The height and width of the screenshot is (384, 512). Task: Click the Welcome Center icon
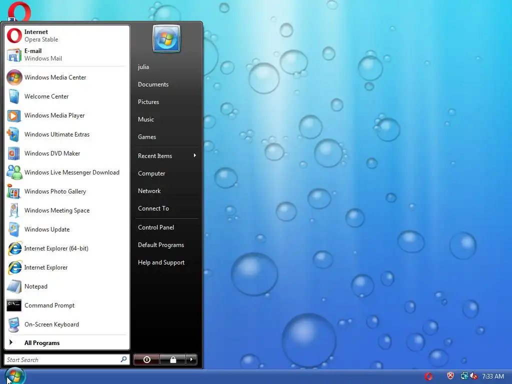pyautogui.click(x=14, y=96)
